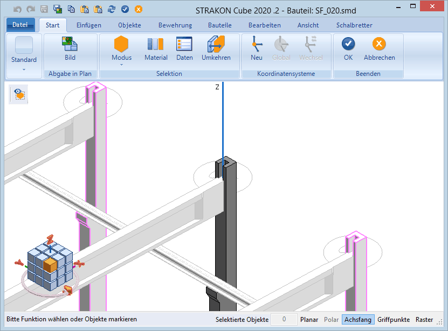The image size is (448, 331).
Task: Click the Selektierte Objekte count field
Action: click(284, 319)
